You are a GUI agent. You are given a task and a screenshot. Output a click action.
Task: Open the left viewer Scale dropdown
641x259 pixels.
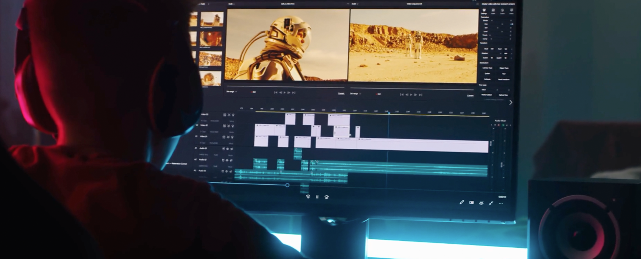click(231, 4)
